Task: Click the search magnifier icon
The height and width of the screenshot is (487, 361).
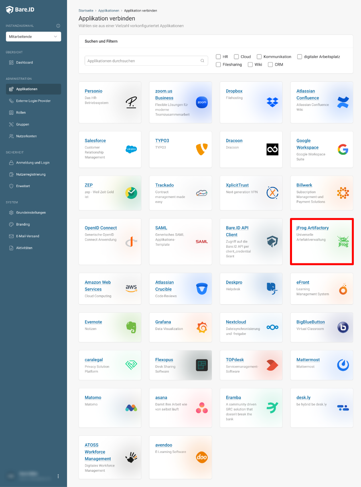Action: pos(203,61)
